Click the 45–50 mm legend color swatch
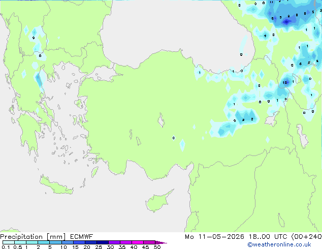The width and height of the screenshot is (322, 249). point(149,242)
